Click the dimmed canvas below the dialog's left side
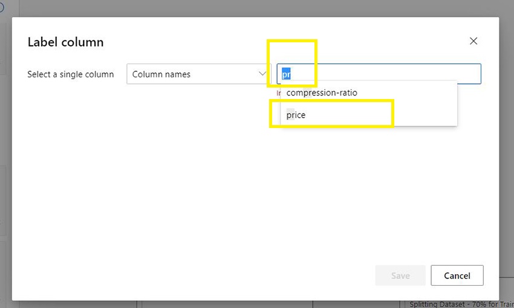 pos(73,304)
